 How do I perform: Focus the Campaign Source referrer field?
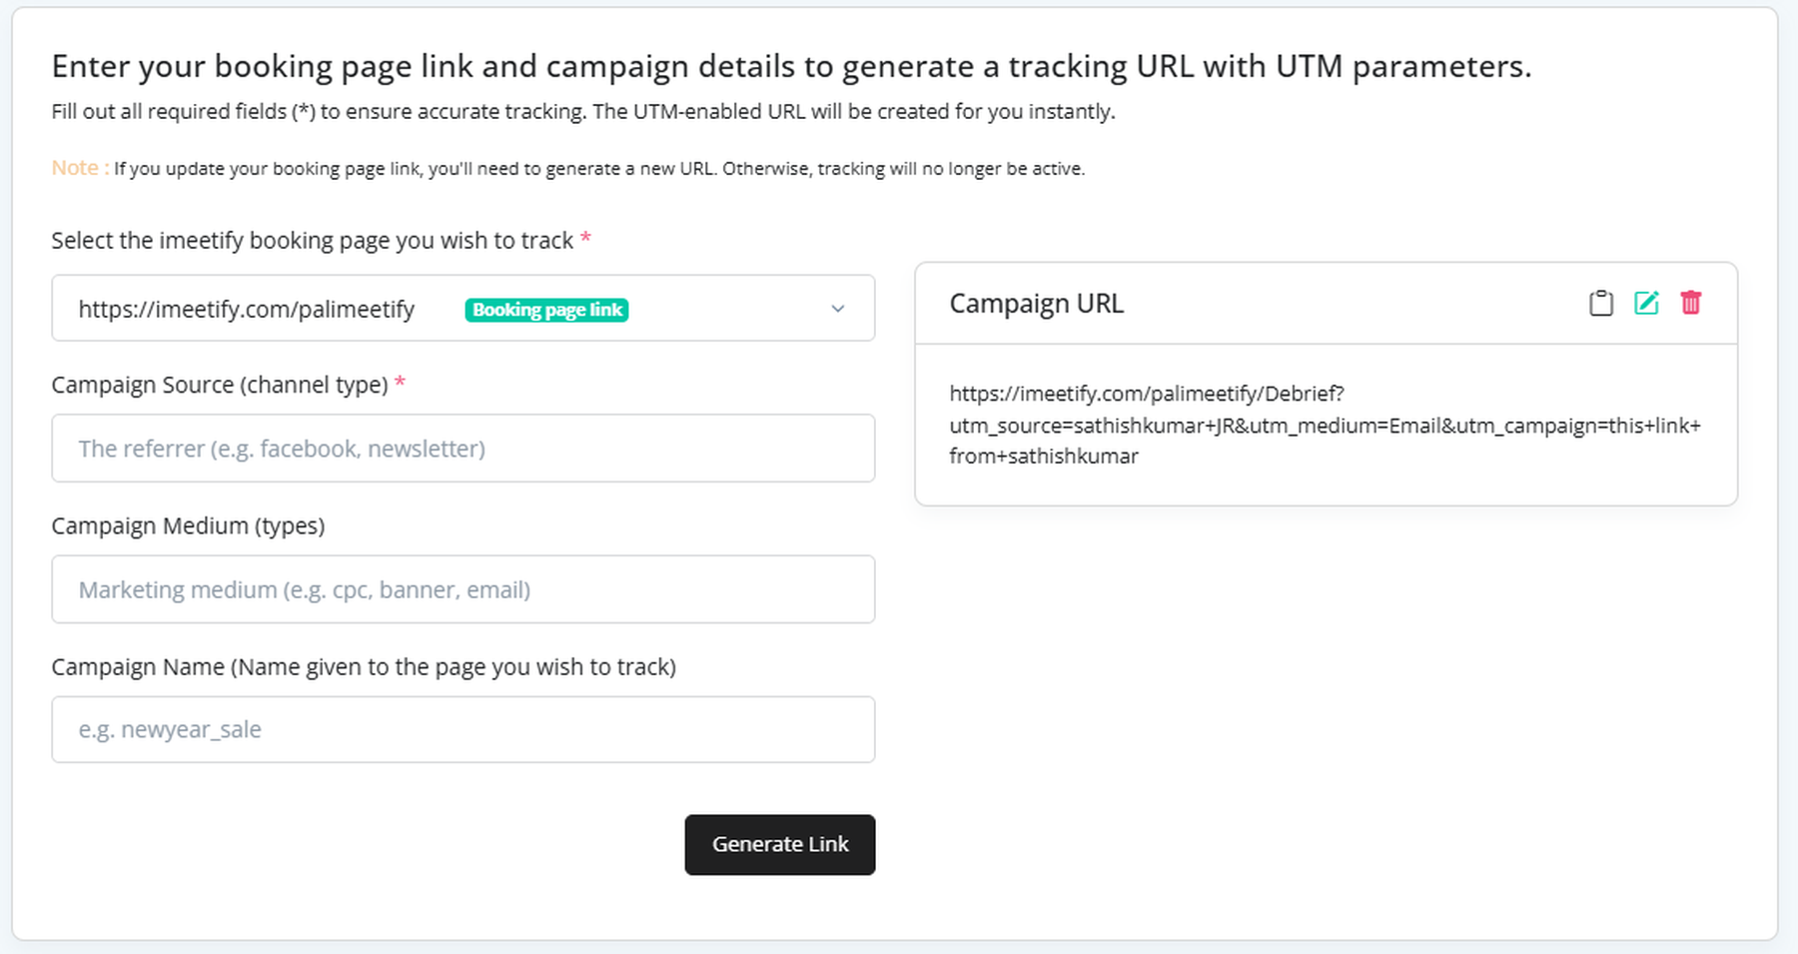click(462, 449)
